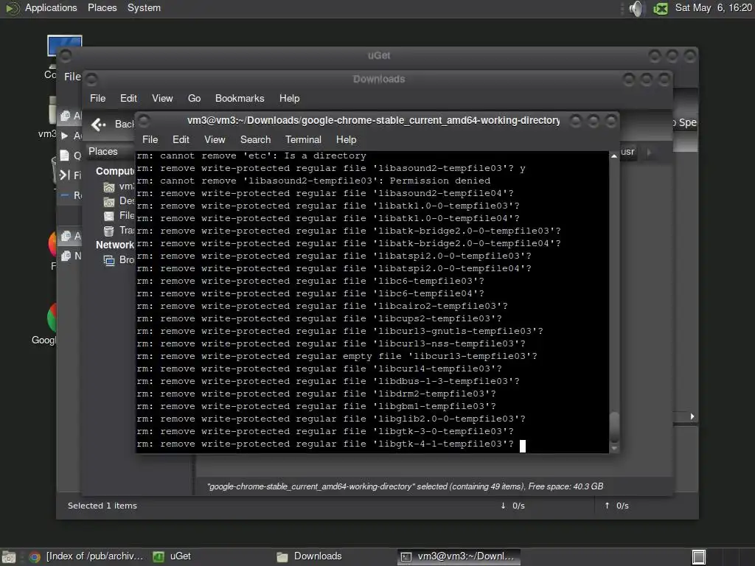Click the usr path button in Downloads
Viewport: 755px width, 566px height.
[627, 152]
